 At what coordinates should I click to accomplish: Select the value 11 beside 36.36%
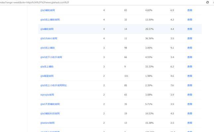pos(126,38)
